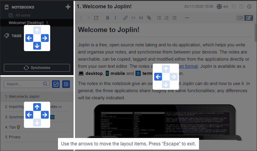Click the Welcome to Joplin! heading
Image resolution: width=257 pixels, height=151 pixels.
(x=108, y=30)
